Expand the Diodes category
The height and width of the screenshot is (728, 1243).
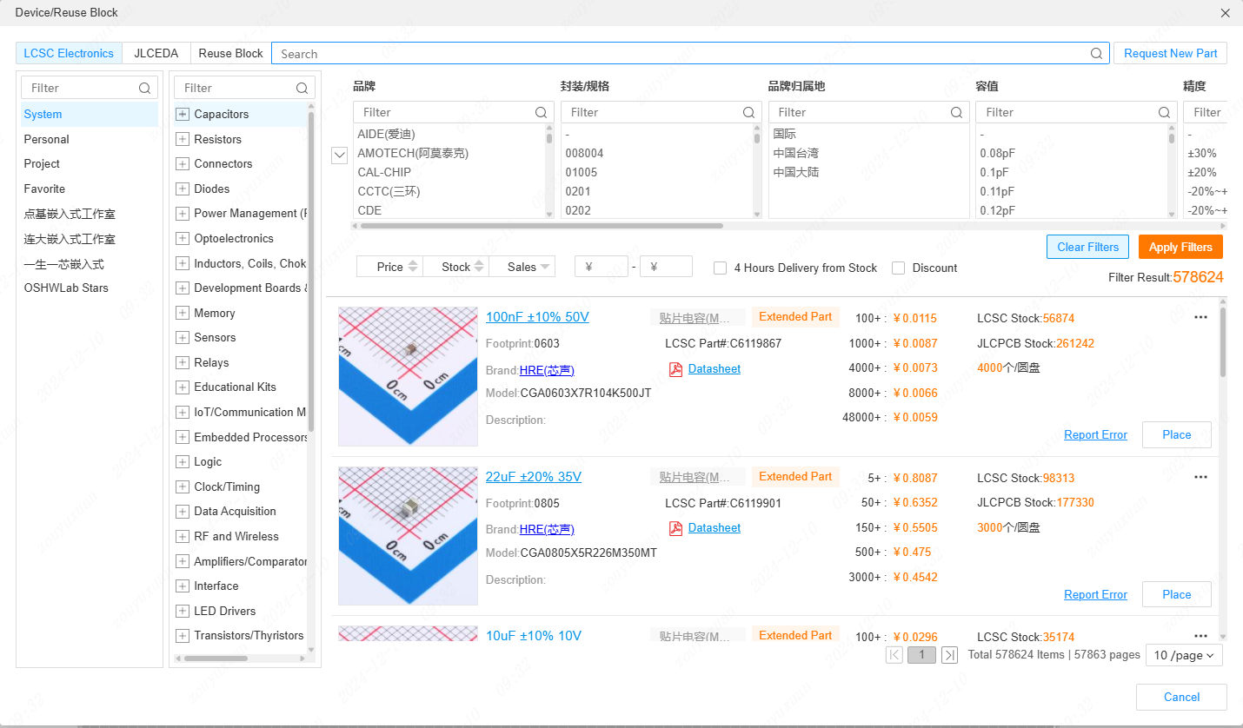click(183, 189)
